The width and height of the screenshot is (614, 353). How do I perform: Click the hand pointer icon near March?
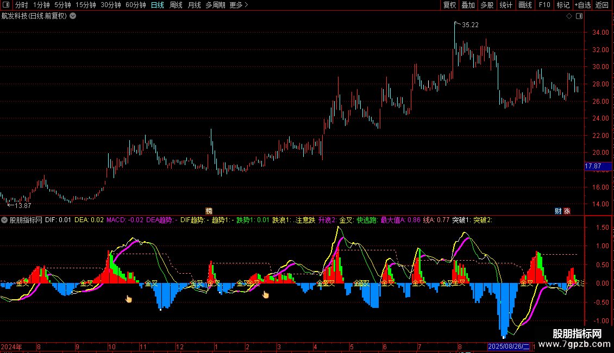point(266,295)
